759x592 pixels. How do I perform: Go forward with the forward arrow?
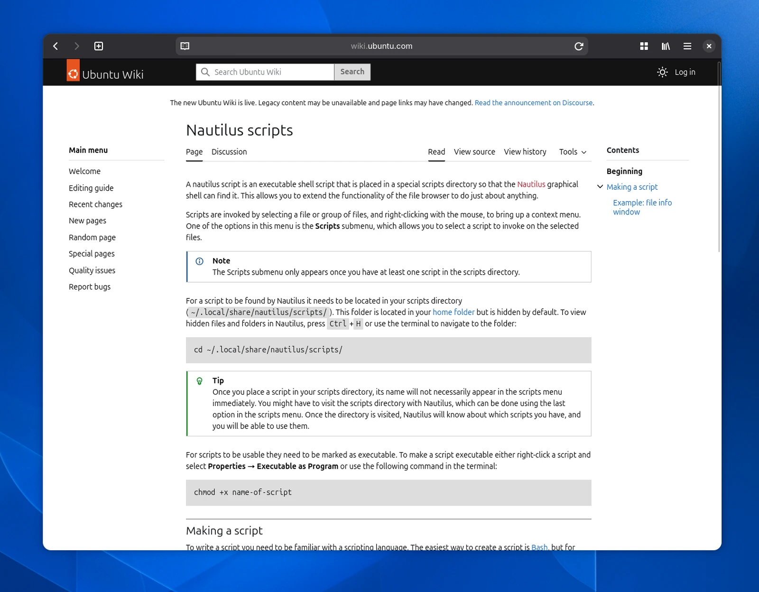tap(77, 46)
